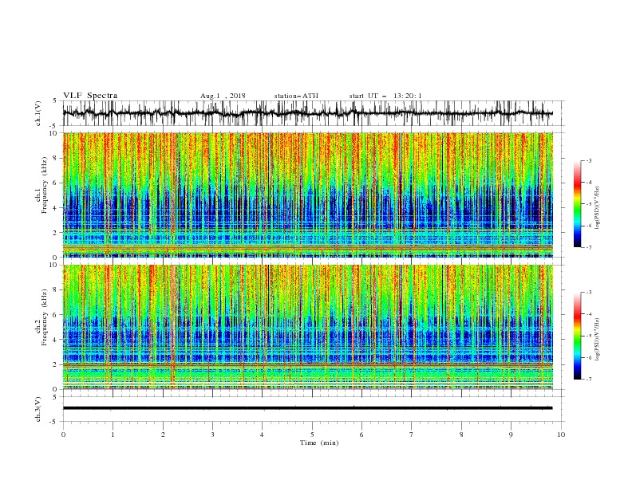Click the "ch.2 Frequency (kHz)" axis label
The width and height of the screenshot is (632, 488).
click(41, 317)
